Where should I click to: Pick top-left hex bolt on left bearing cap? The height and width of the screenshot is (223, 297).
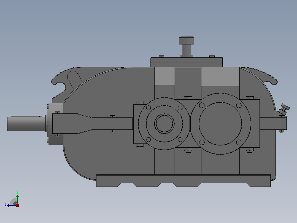(148, 108)
